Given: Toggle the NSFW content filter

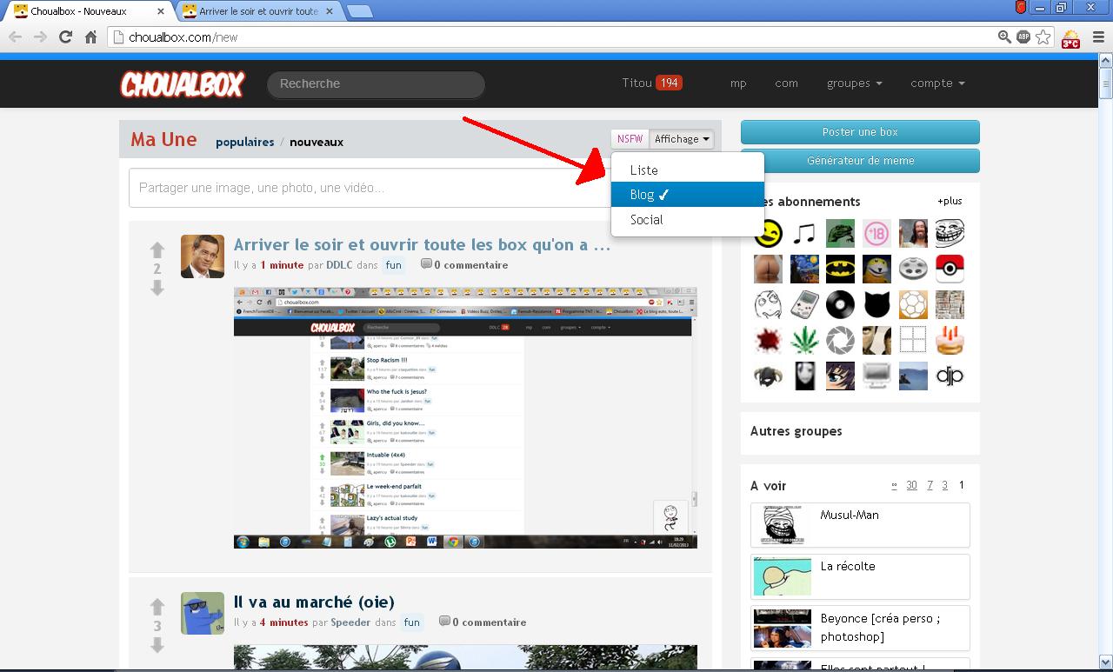Looking at the screenshot, I should click(630, 139).
